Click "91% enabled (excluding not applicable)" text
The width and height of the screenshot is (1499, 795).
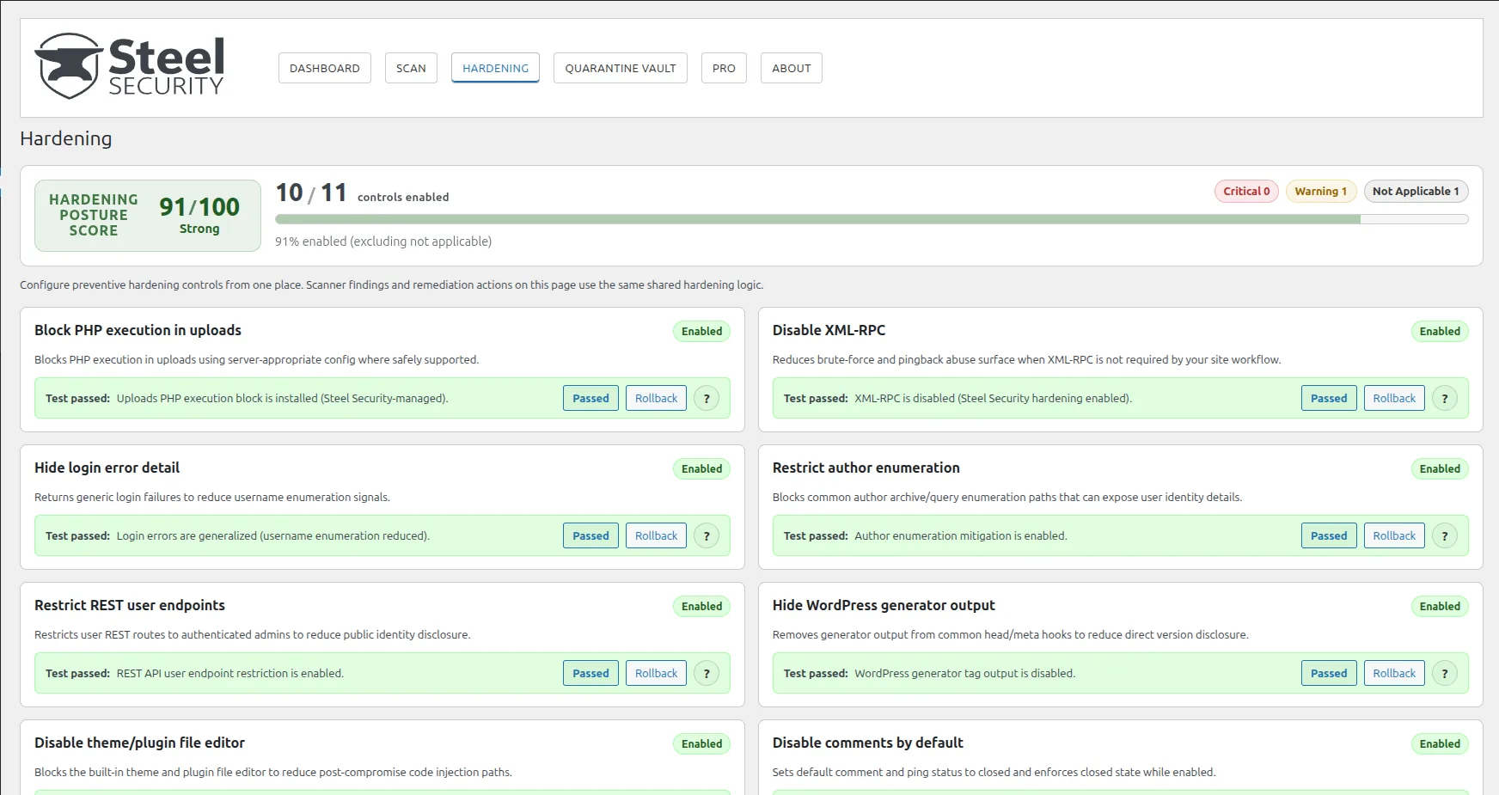click(383, 242)
